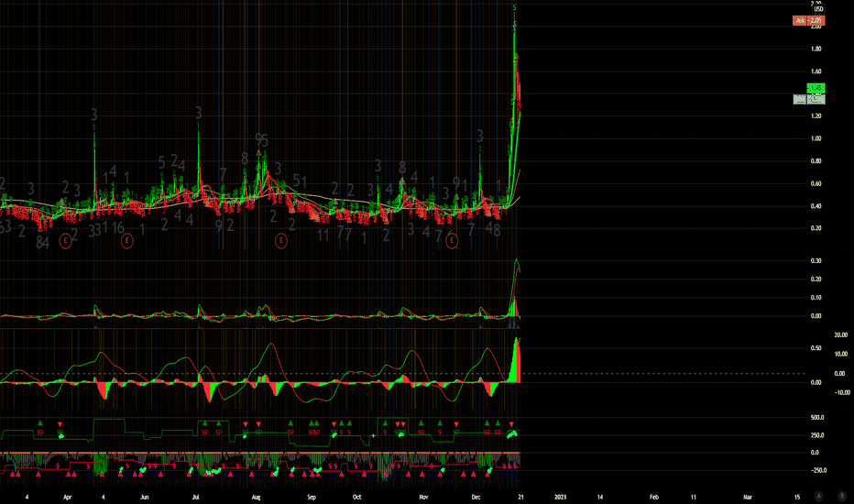
Task: Open the earnings marker E between Aug and Sep
Action: tap(281, 240)
